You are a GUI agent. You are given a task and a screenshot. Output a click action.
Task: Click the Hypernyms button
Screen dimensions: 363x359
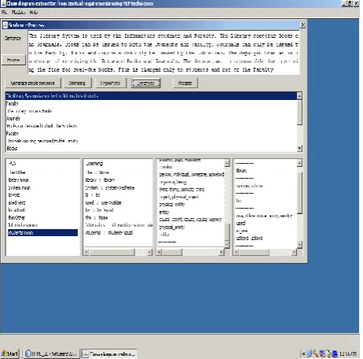tap(110, 83)
